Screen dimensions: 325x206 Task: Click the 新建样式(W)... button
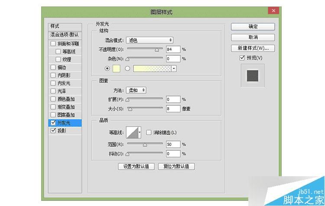click(x=253, y=48)
